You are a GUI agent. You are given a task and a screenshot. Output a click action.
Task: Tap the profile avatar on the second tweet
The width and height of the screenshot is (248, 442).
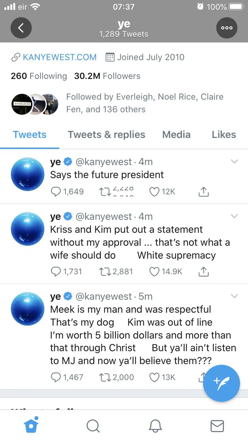[x=28, y=229]
